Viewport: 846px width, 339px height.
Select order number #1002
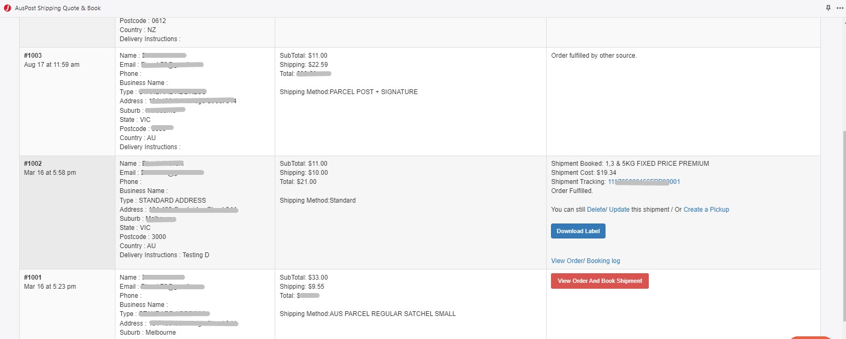pyautogui.click(x=33, y=164)
